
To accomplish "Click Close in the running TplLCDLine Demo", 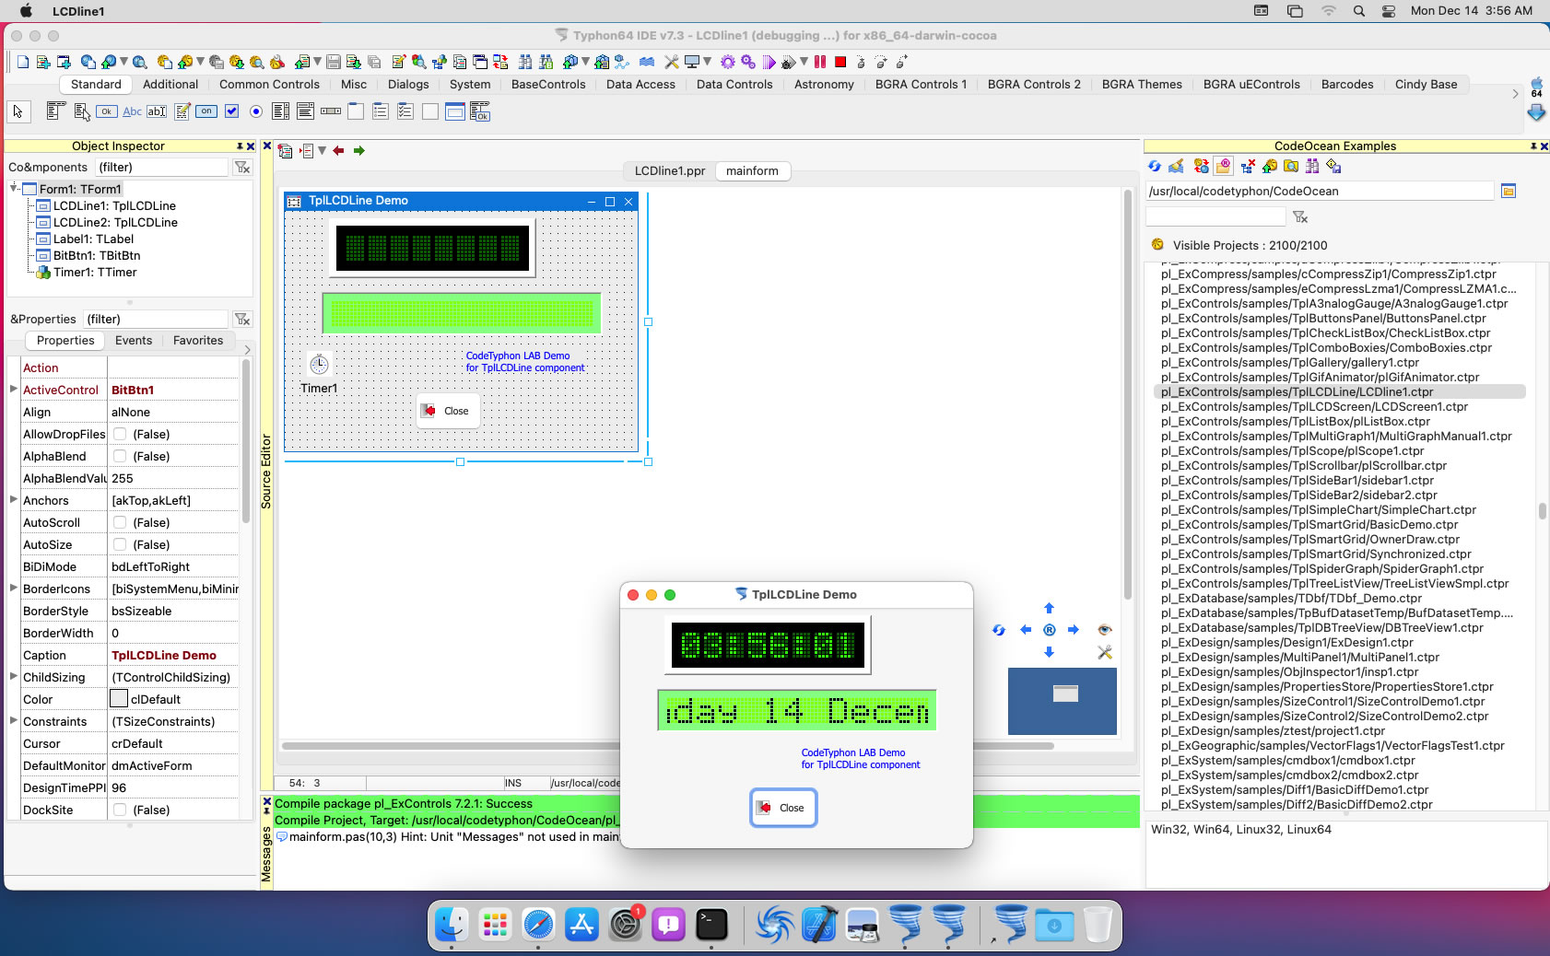I will click(x=783, y=808).
